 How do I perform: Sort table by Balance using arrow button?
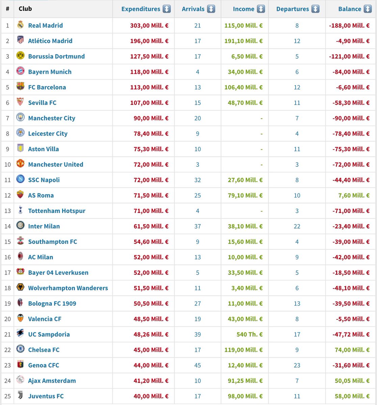click(x=368, y=9)
